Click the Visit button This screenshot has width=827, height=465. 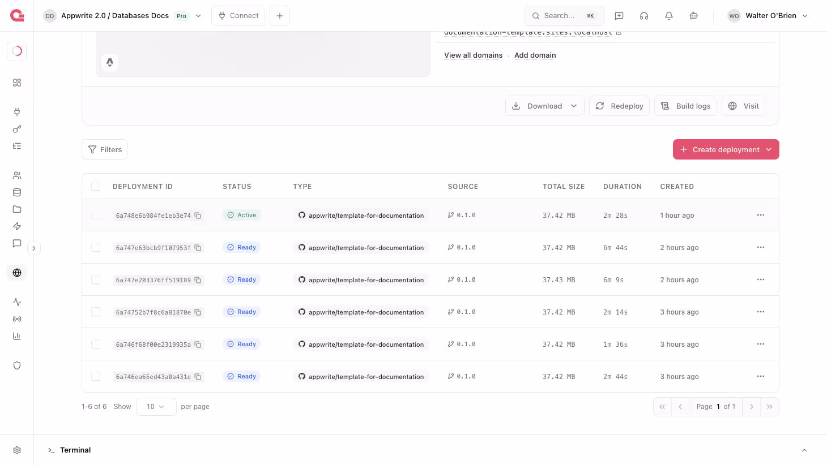click(743, 106)
